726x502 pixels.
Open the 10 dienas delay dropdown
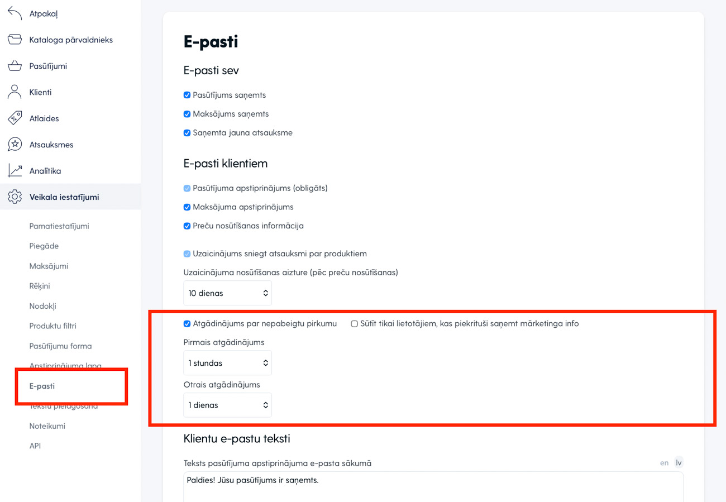[227, 293]
